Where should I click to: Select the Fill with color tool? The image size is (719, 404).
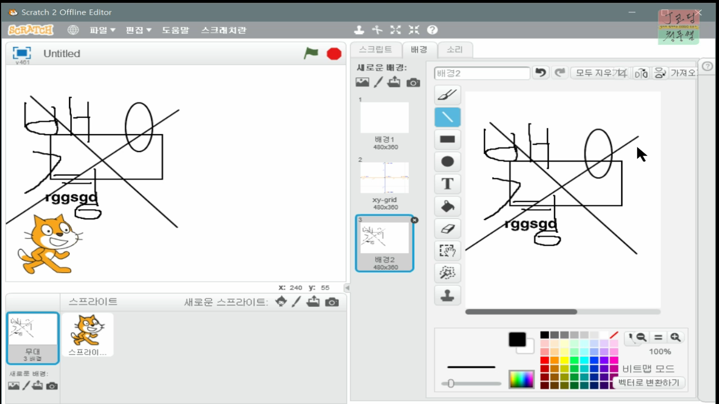447,206
